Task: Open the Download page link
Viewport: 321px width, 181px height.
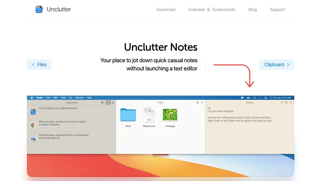Action: click(x=166, y=9)
